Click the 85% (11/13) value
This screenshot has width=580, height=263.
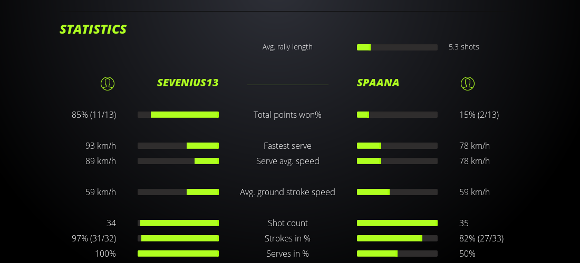[x=94, y=115]
